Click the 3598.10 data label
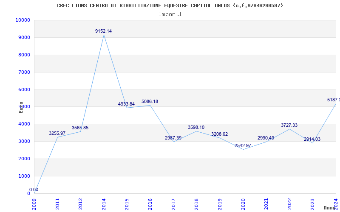Viewport: 340px width, 212px height. (x=196, y=128)
